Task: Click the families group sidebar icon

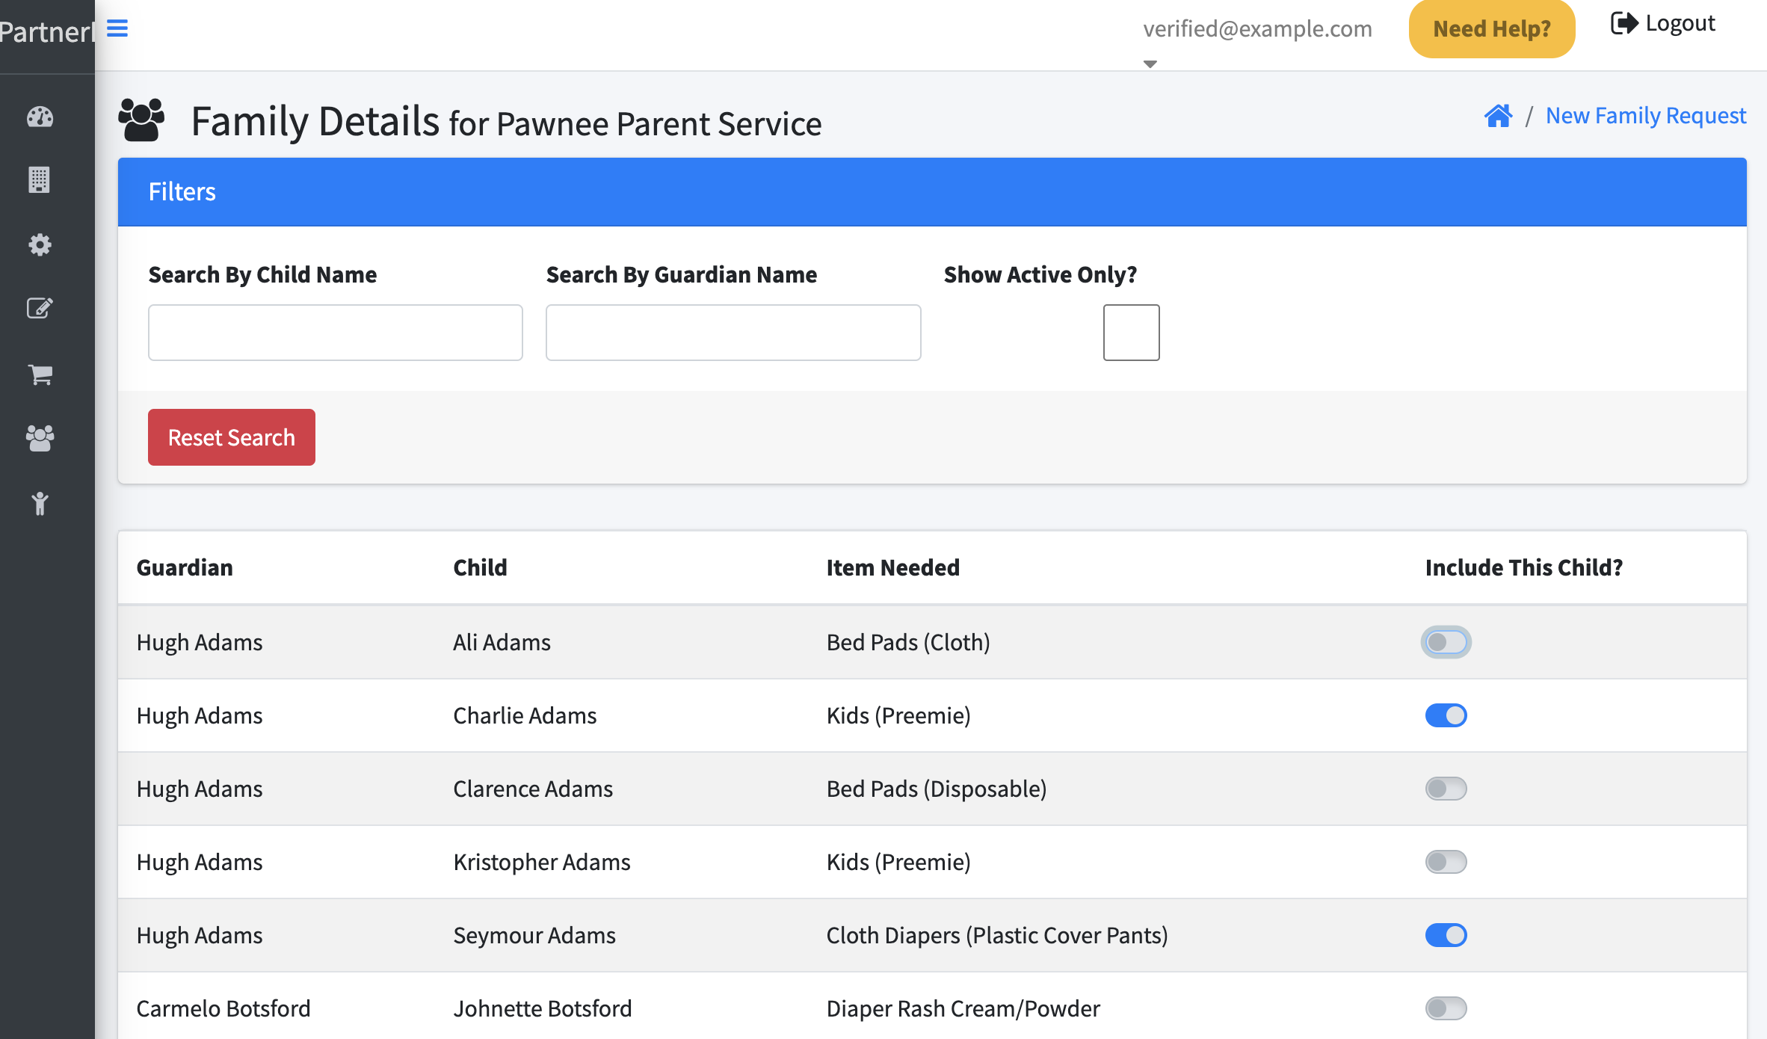Action: pos(40,438)
